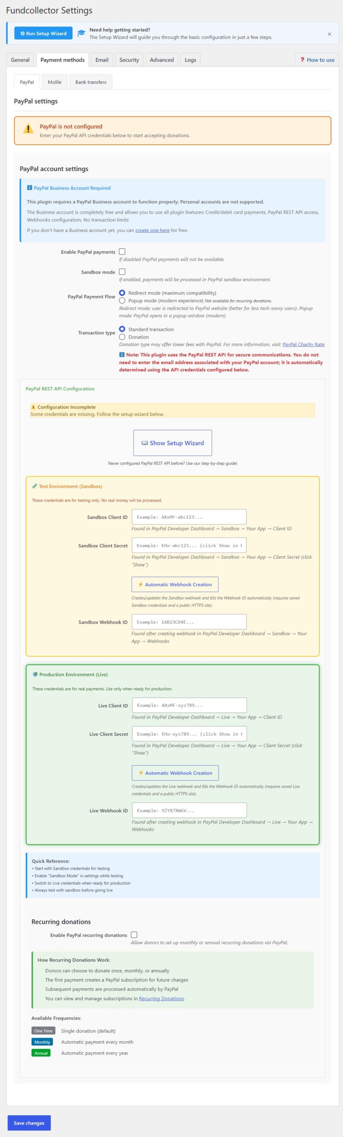Image resolution: width=343 pixels, height=1137 pixels.
Task: Click Live Automatic Webhook Creation button
Action: click(175, 773)
